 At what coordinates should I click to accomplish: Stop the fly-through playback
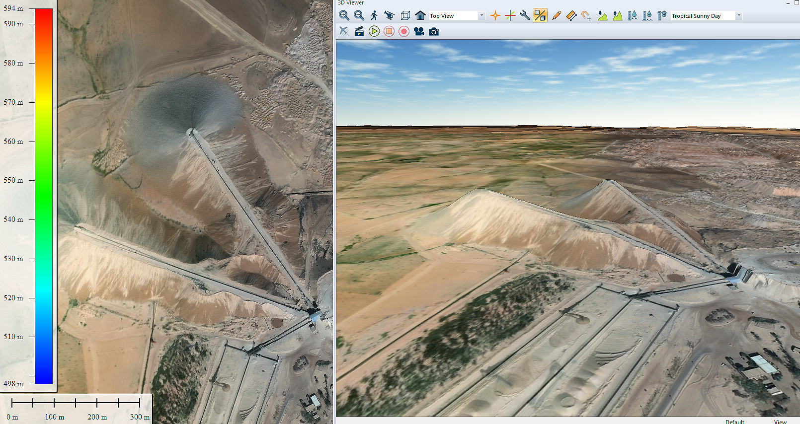tap(389, 31)
